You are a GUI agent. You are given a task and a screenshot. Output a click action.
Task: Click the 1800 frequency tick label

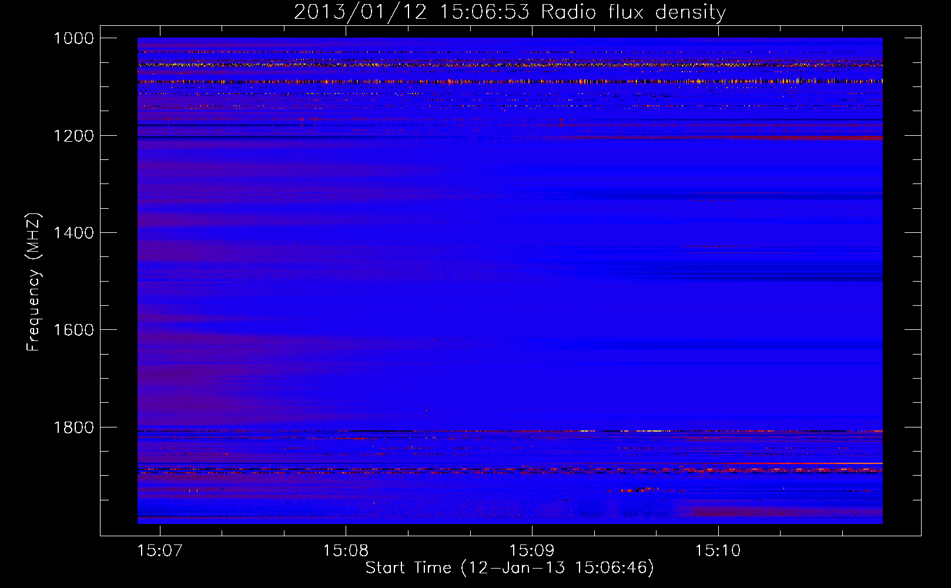73,427
